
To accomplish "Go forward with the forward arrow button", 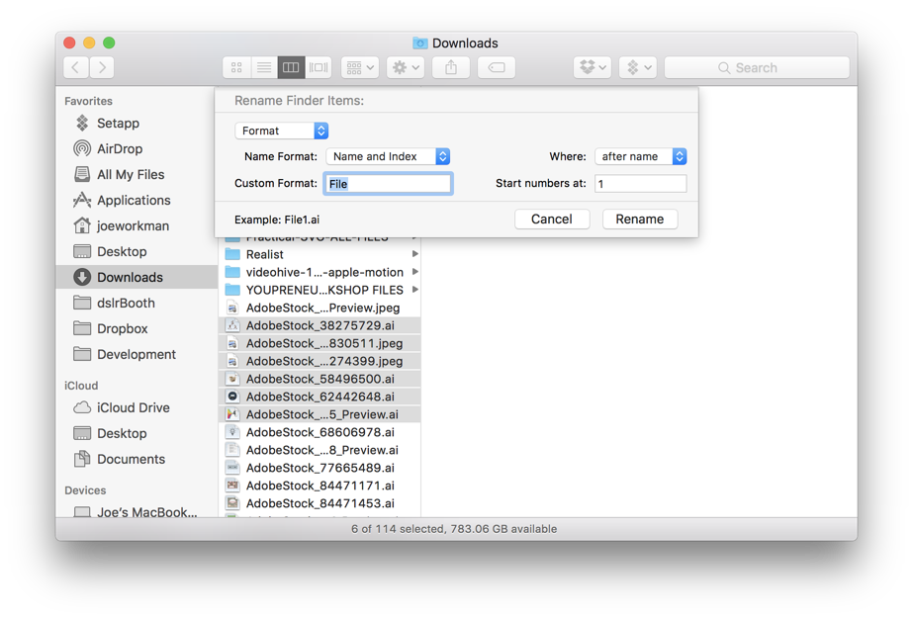I will click(102, 67).
